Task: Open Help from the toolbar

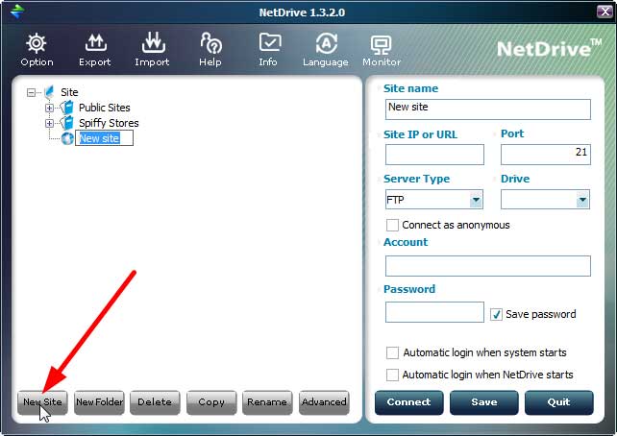Action: (x=210, y=43)
